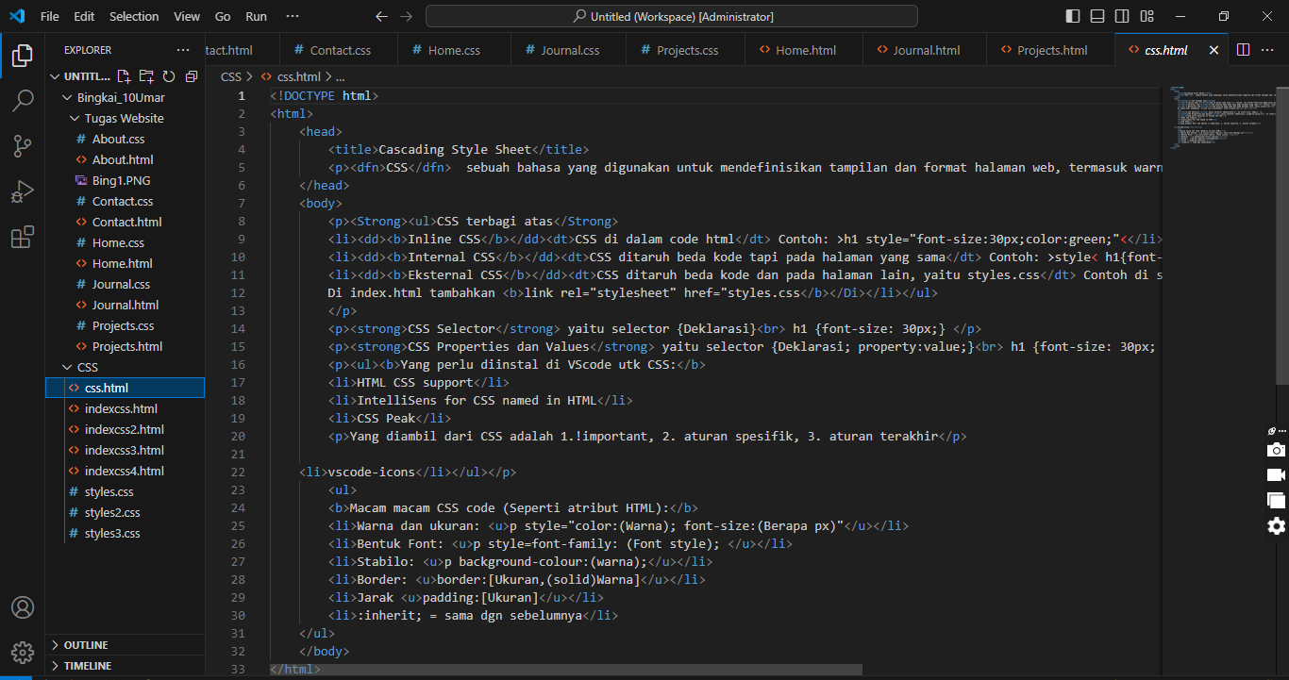Toggle the secondary side bar layout button
Image resolution: width=1289 pixels, height=680 pixels.
click(x=1122, y=16)
